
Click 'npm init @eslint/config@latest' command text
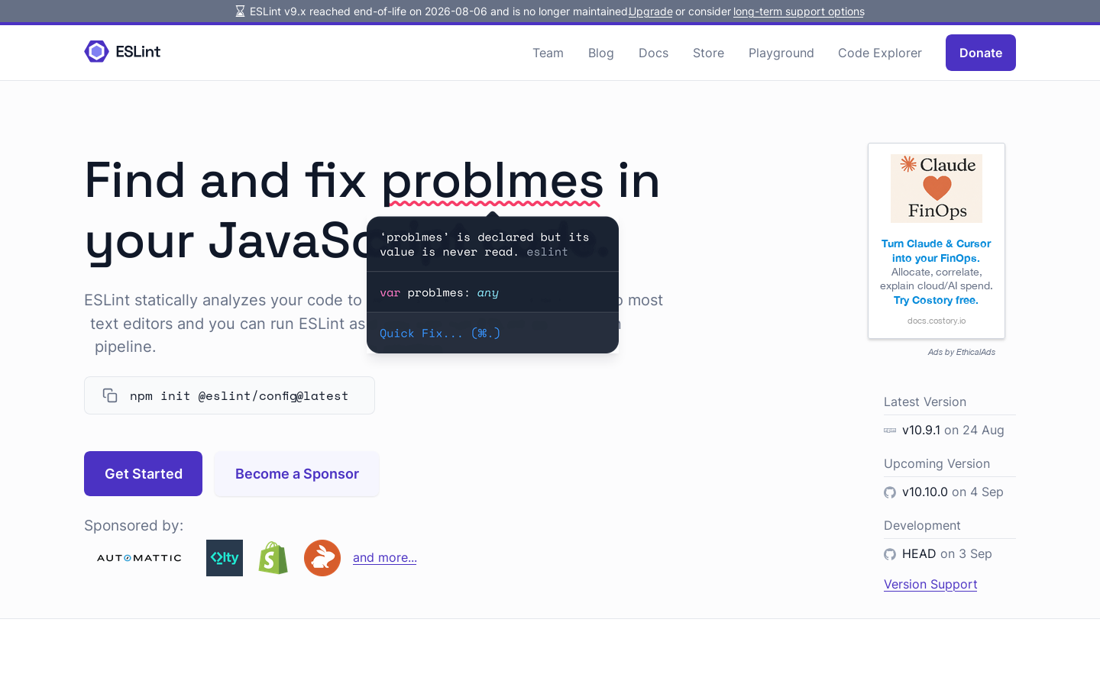pyautogui.click(x=239, y=395)
